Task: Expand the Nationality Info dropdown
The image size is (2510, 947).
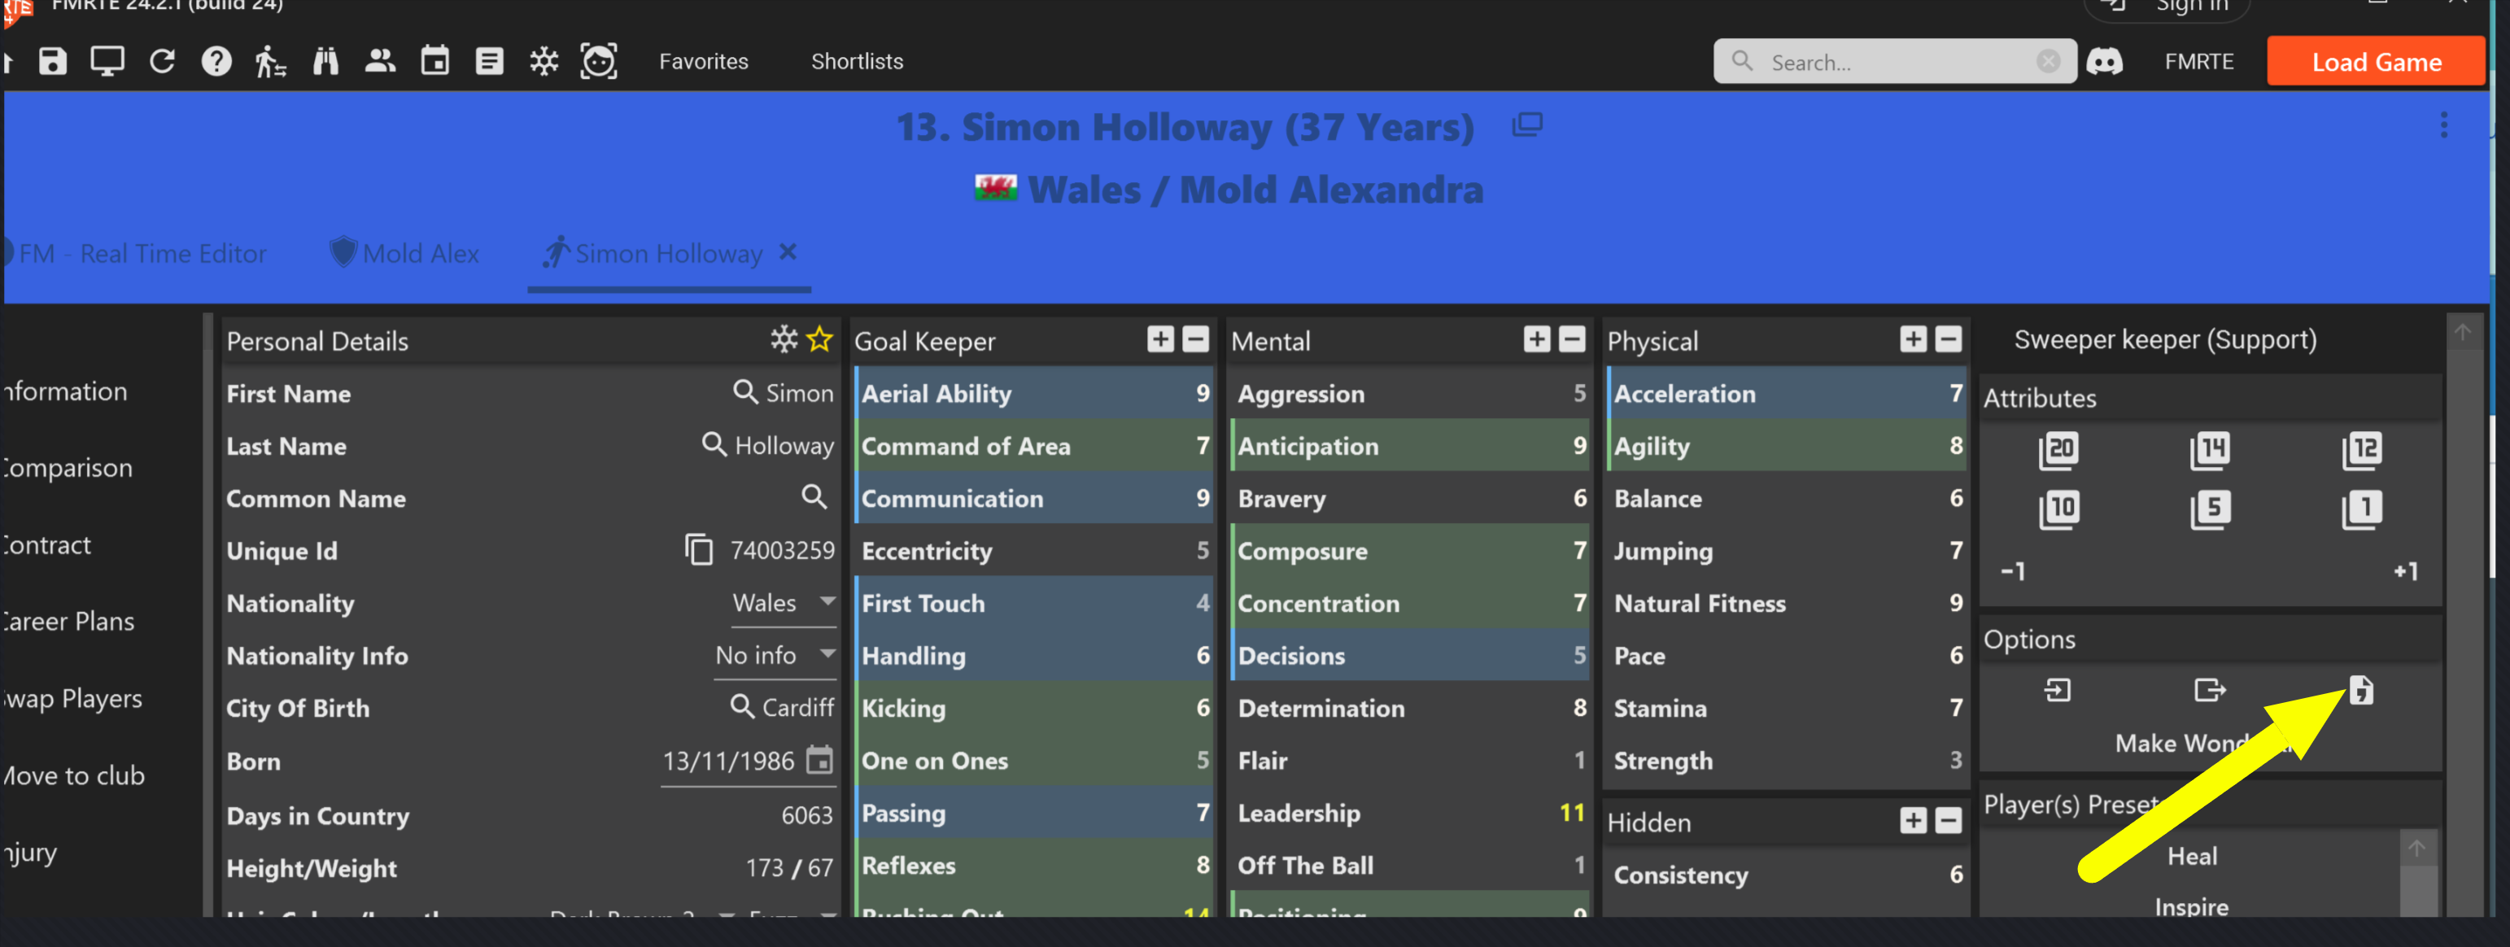Action: click(775, 656)
